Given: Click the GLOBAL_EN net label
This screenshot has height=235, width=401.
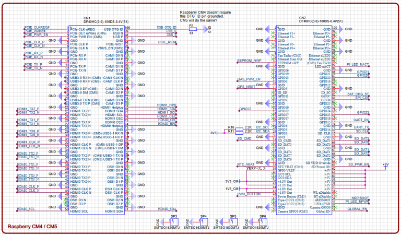Looking at the screenshot, I should 357,209.
